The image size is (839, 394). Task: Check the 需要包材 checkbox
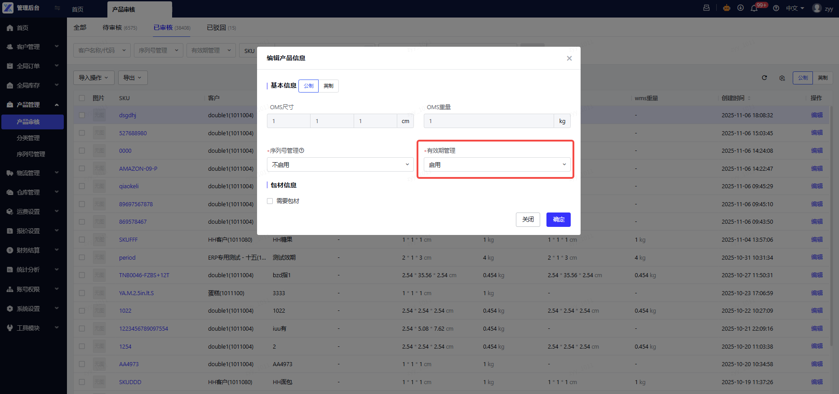(270, 201)
